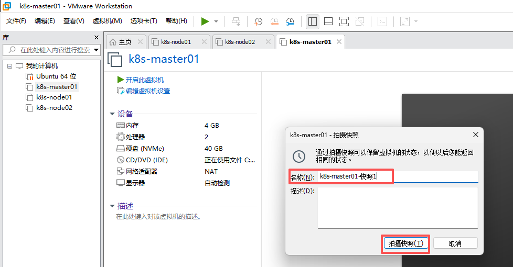The width and height of the screenshot is (513, 267).
Task: Click the unity mode toolbar icon
Action: (360, 21)
